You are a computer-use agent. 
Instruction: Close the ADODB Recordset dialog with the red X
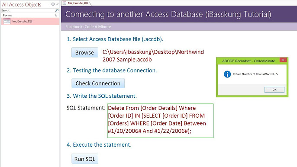click(283, 60)
